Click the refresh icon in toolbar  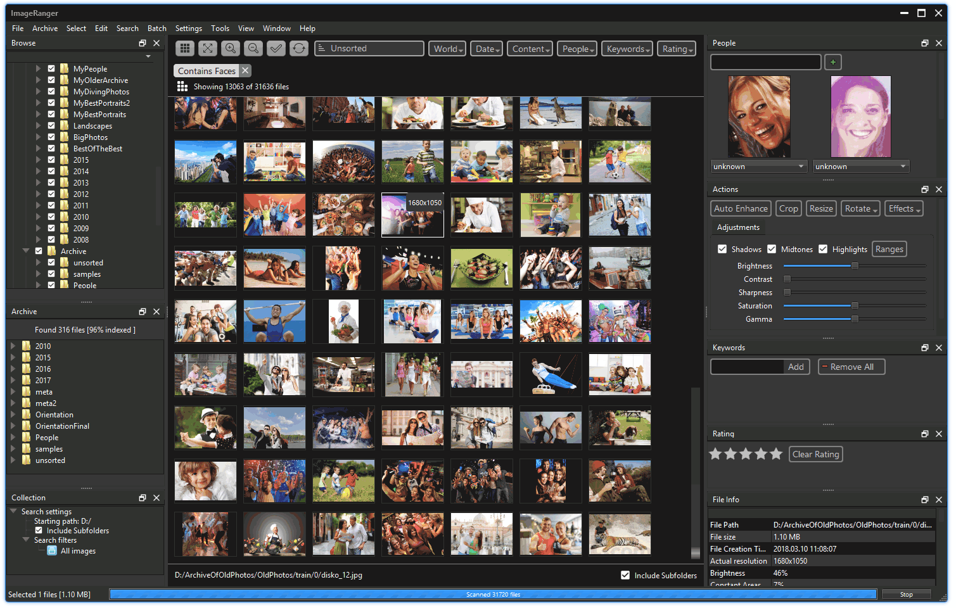click(298, 48)
